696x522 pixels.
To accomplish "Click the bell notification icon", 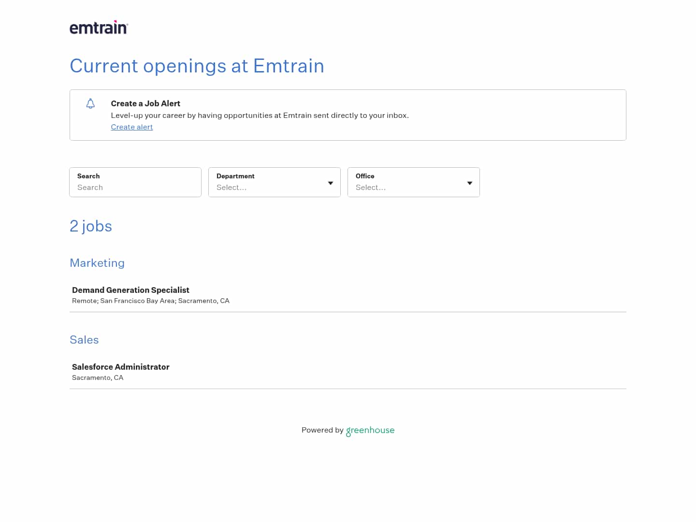I will click(90, 103).
